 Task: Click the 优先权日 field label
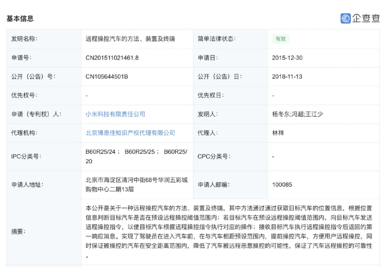point(211,96)
